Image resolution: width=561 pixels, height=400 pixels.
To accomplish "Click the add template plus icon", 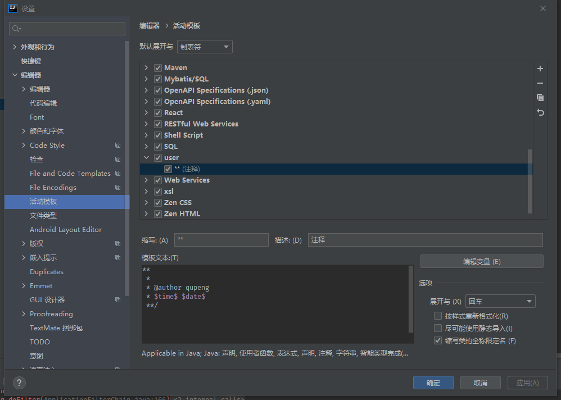I will pos(540,69).
